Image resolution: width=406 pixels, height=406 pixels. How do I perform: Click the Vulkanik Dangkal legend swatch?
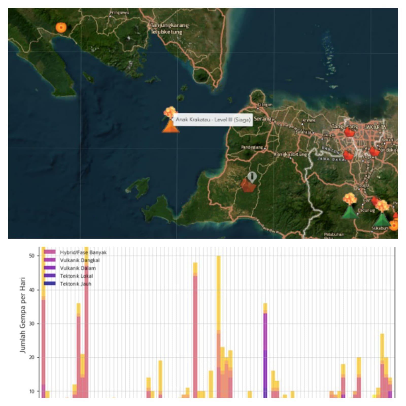point(50,260)
